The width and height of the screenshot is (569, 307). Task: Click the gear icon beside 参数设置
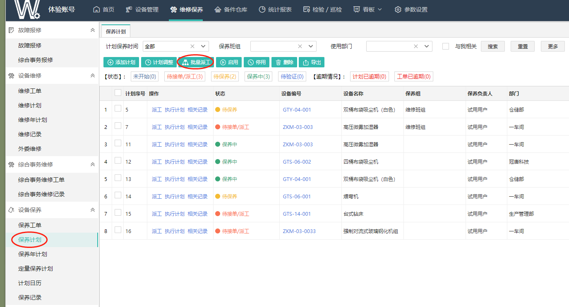(398, 10)
